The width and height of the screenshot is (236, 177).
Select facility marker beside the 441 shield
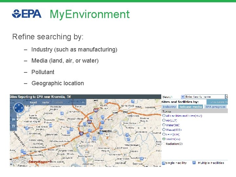click(x=106, y=101)
